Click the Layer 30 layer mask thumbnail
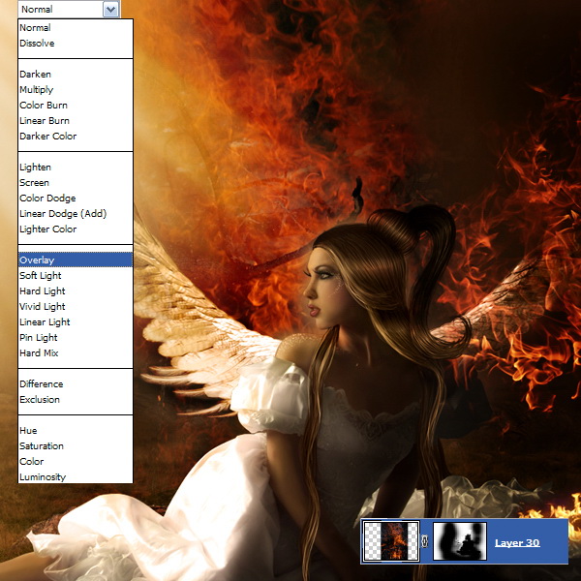This screenshot has width=581, height=581. 460,541
